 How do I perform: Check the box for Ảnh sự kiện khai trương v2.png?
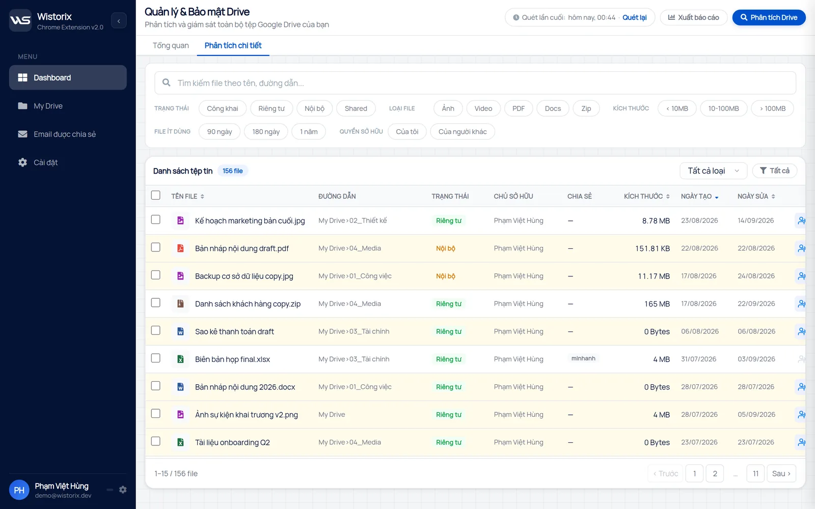click(x=156, y=414)
